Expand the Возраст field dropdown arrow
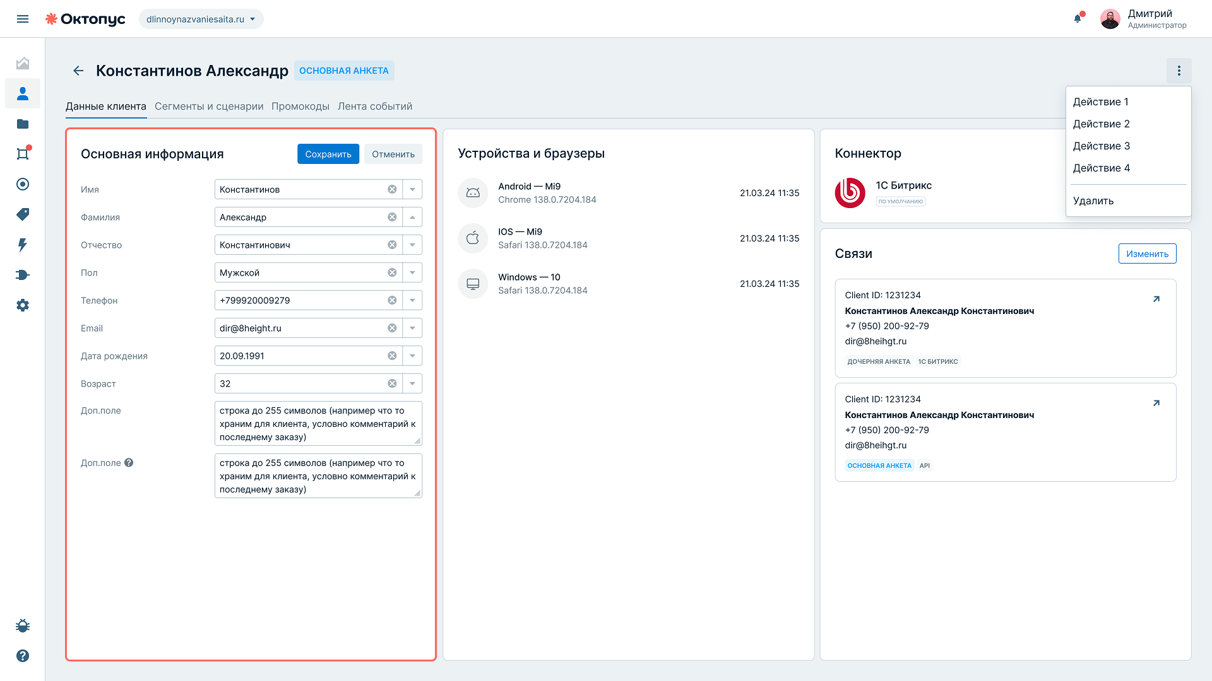The image size is (1212, 681). tap(412, 383)
